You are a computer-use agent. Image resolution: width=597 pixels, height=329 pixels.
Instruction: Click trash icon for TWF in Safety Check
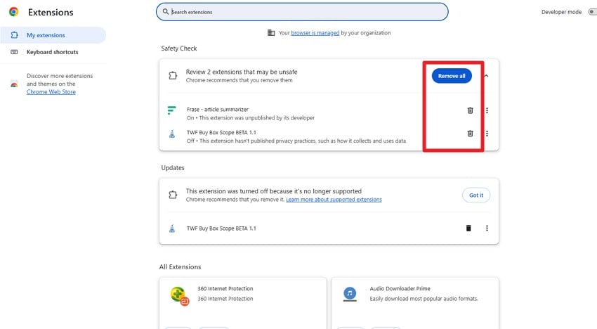click(x=470, y=134)
